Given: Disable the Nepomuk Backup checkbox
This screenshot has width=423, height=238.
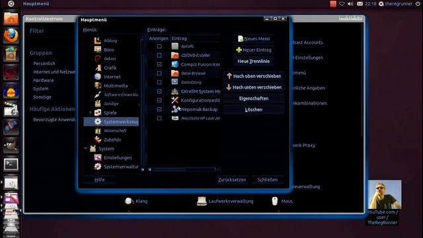Looking at the screenshot, I should click(x=159, y=109).
